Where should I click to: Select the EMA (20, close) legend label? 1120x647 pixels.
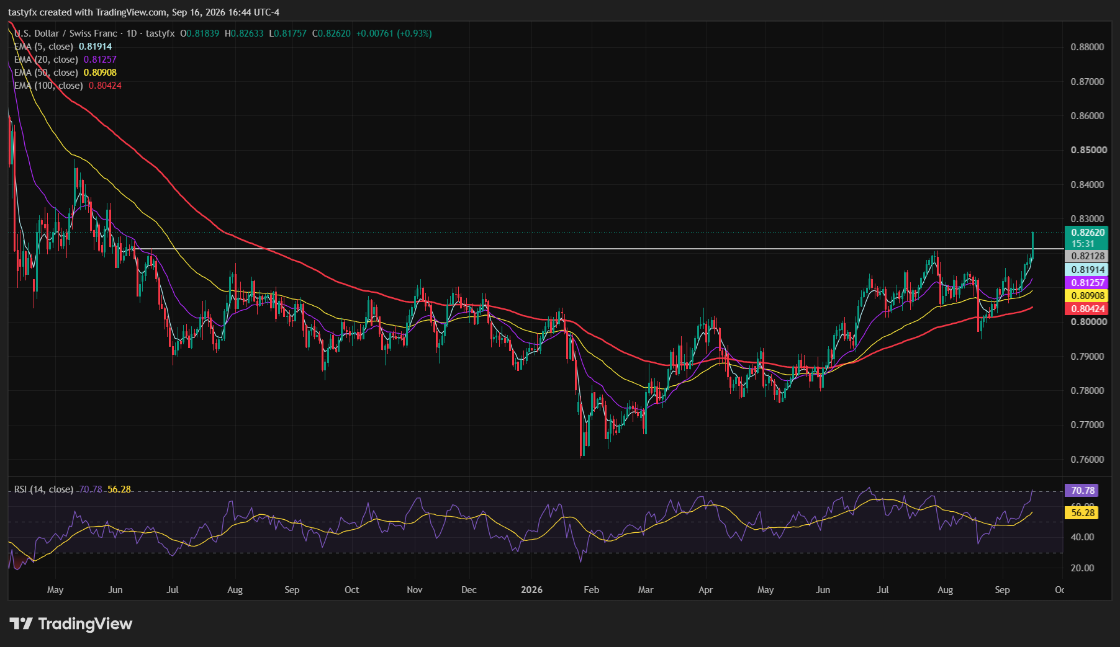[x=46, y=60]
